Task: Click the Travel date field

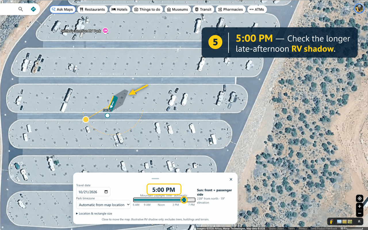Action: pos(93,192)
